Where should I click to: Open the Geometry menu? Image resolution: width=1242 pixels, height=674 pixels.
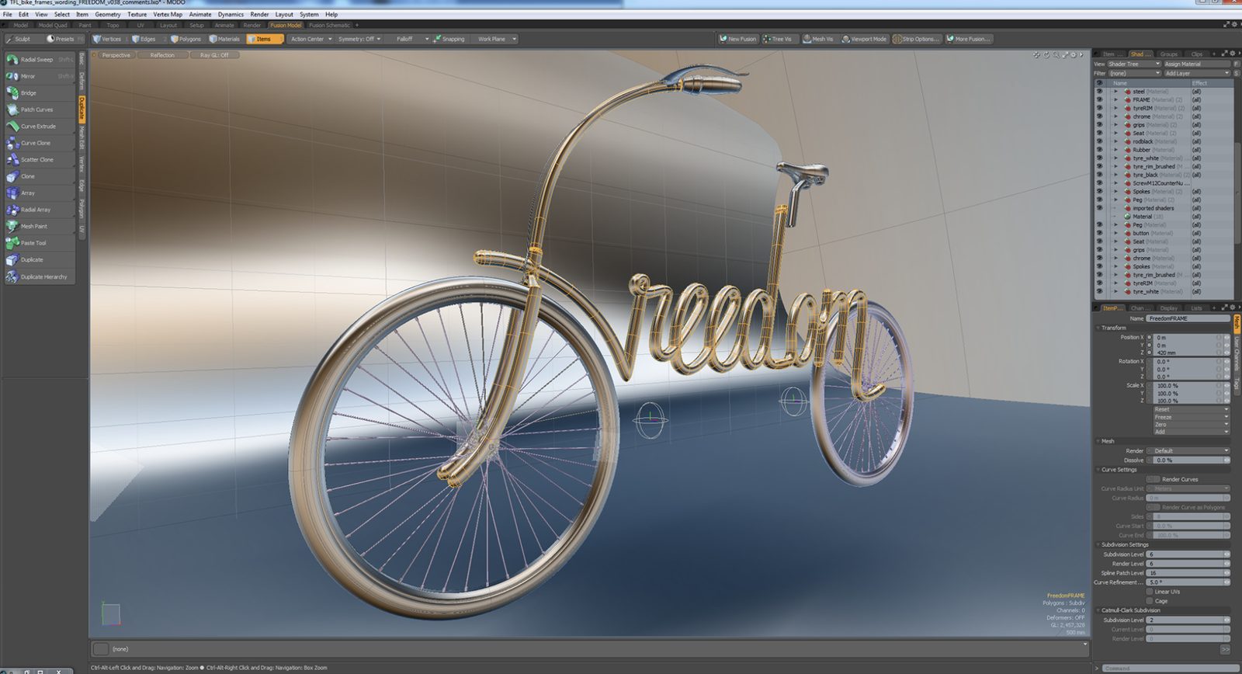[x=107, y=14]
